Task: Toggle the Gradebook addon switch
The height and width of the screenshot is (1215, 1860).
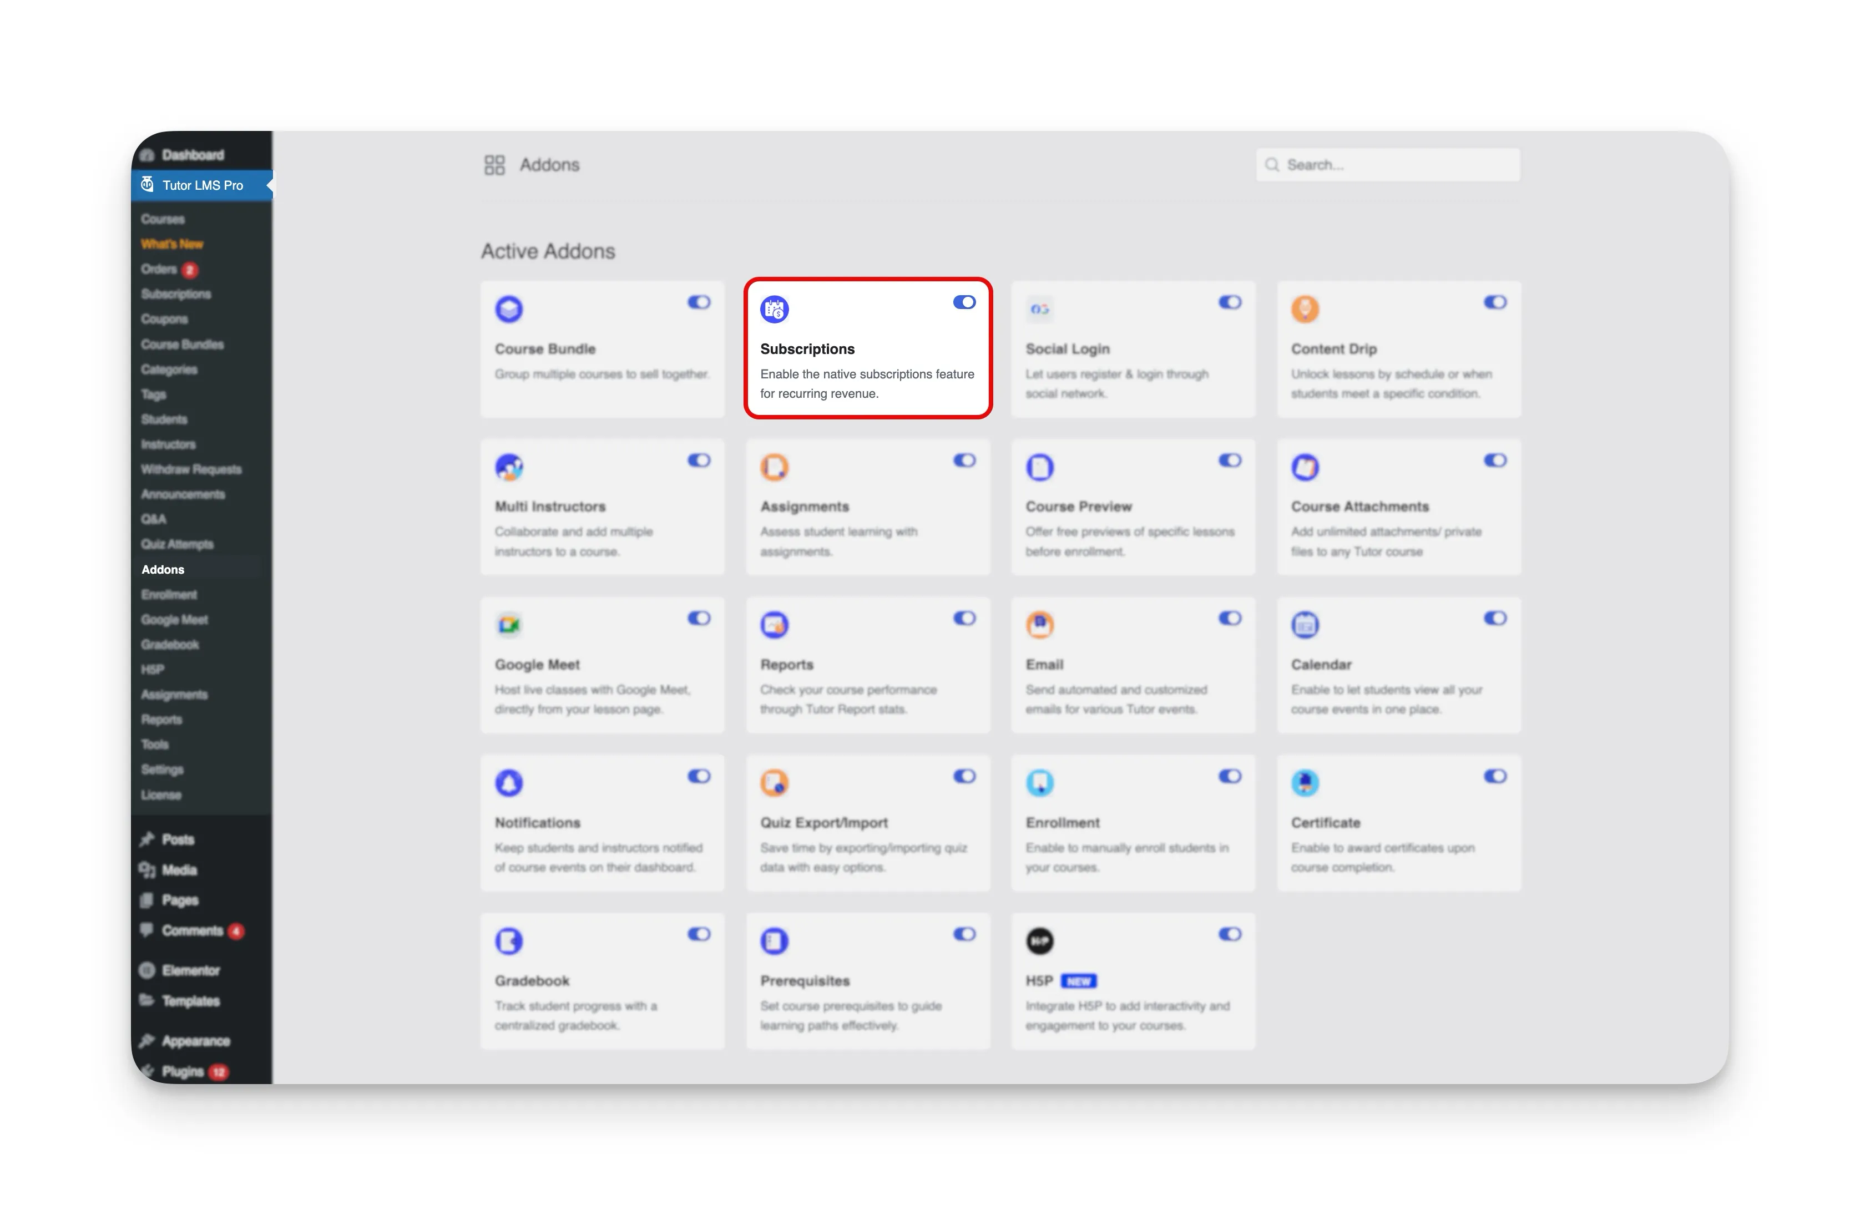Action: coord(699,934)
